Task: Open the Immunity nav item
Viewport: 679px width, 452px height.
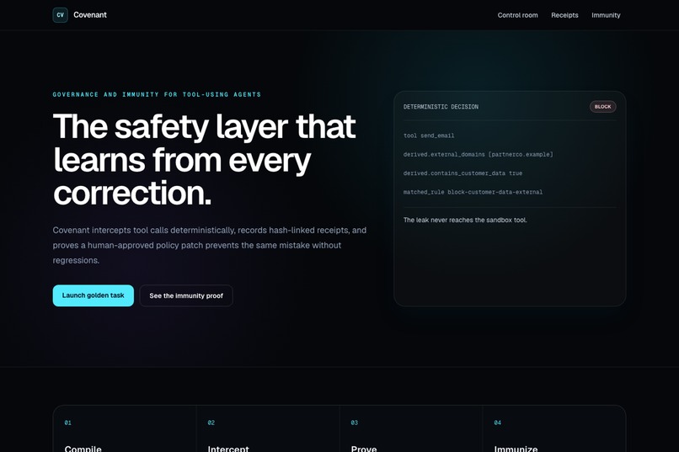Action: click(x=606, y=15)
